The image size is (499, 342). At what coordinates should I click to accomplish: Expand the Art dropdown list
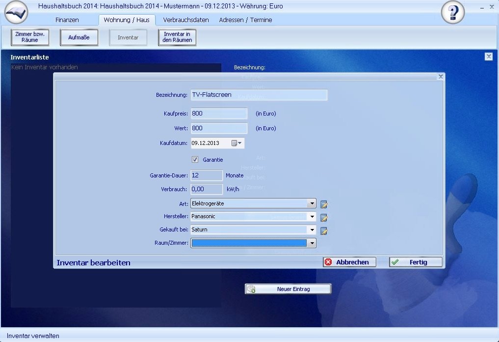pyautogui.click(x=311, y=203)
